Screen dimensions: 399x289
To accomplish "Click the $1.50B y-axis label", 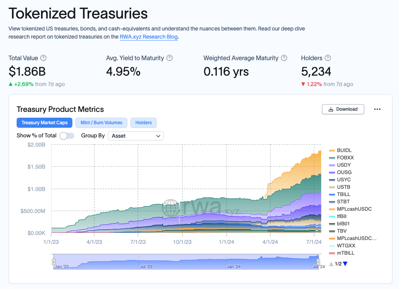I will coord(36,167).
